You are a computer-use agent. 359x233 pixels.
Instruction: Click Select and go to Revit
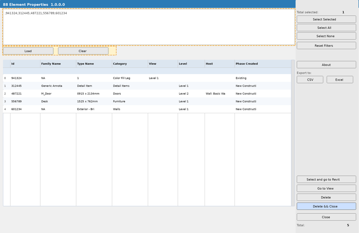[x=326, y=179]
